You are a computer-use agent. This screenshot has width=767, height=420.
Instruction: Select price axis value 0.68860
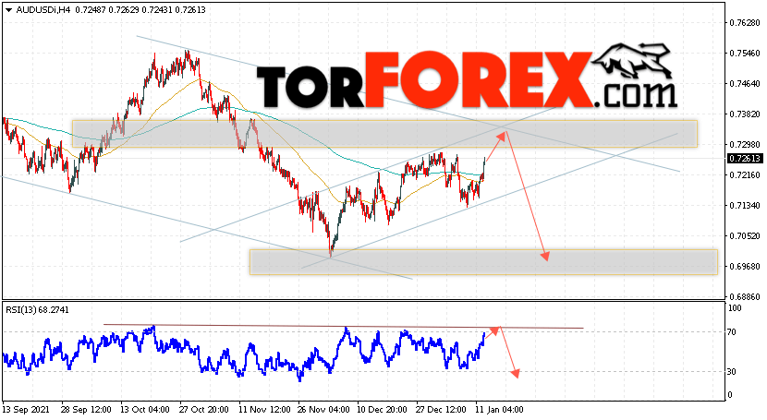point(745,297)
